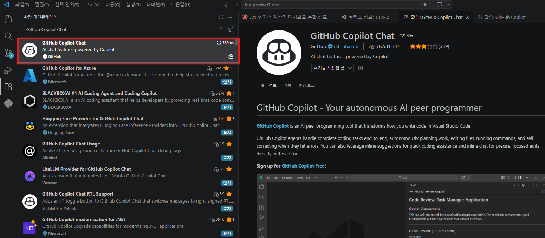Open the GitHub Copilot Free signup link

click(303, 166)
